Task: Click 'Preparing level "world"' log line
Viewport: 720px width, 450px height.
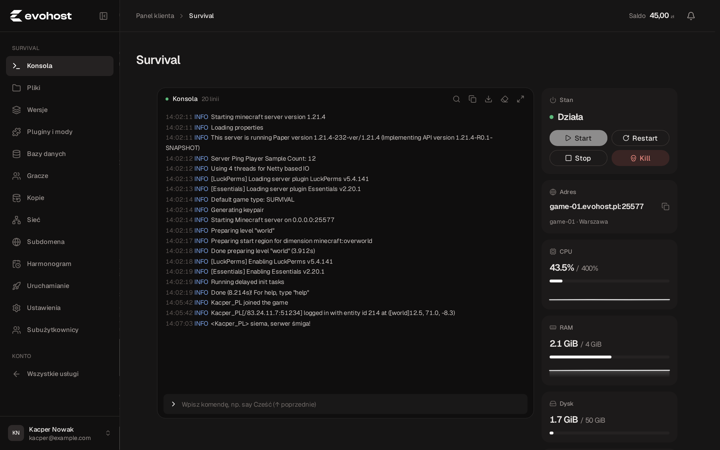Action: pos(243,231)
